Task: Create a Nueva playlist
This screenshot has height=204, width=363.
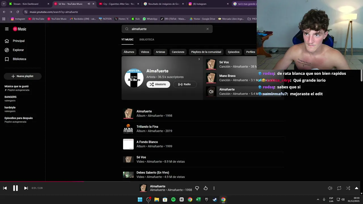Action: pos(23,76)
